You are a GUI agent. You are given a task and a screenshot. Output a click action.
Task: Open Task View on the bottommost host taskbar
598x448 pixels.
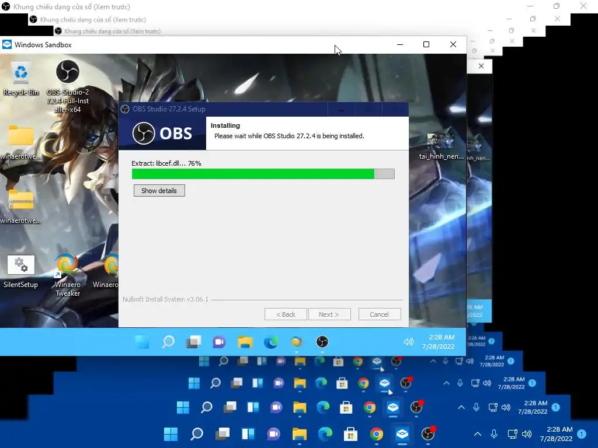coord(222,434)
